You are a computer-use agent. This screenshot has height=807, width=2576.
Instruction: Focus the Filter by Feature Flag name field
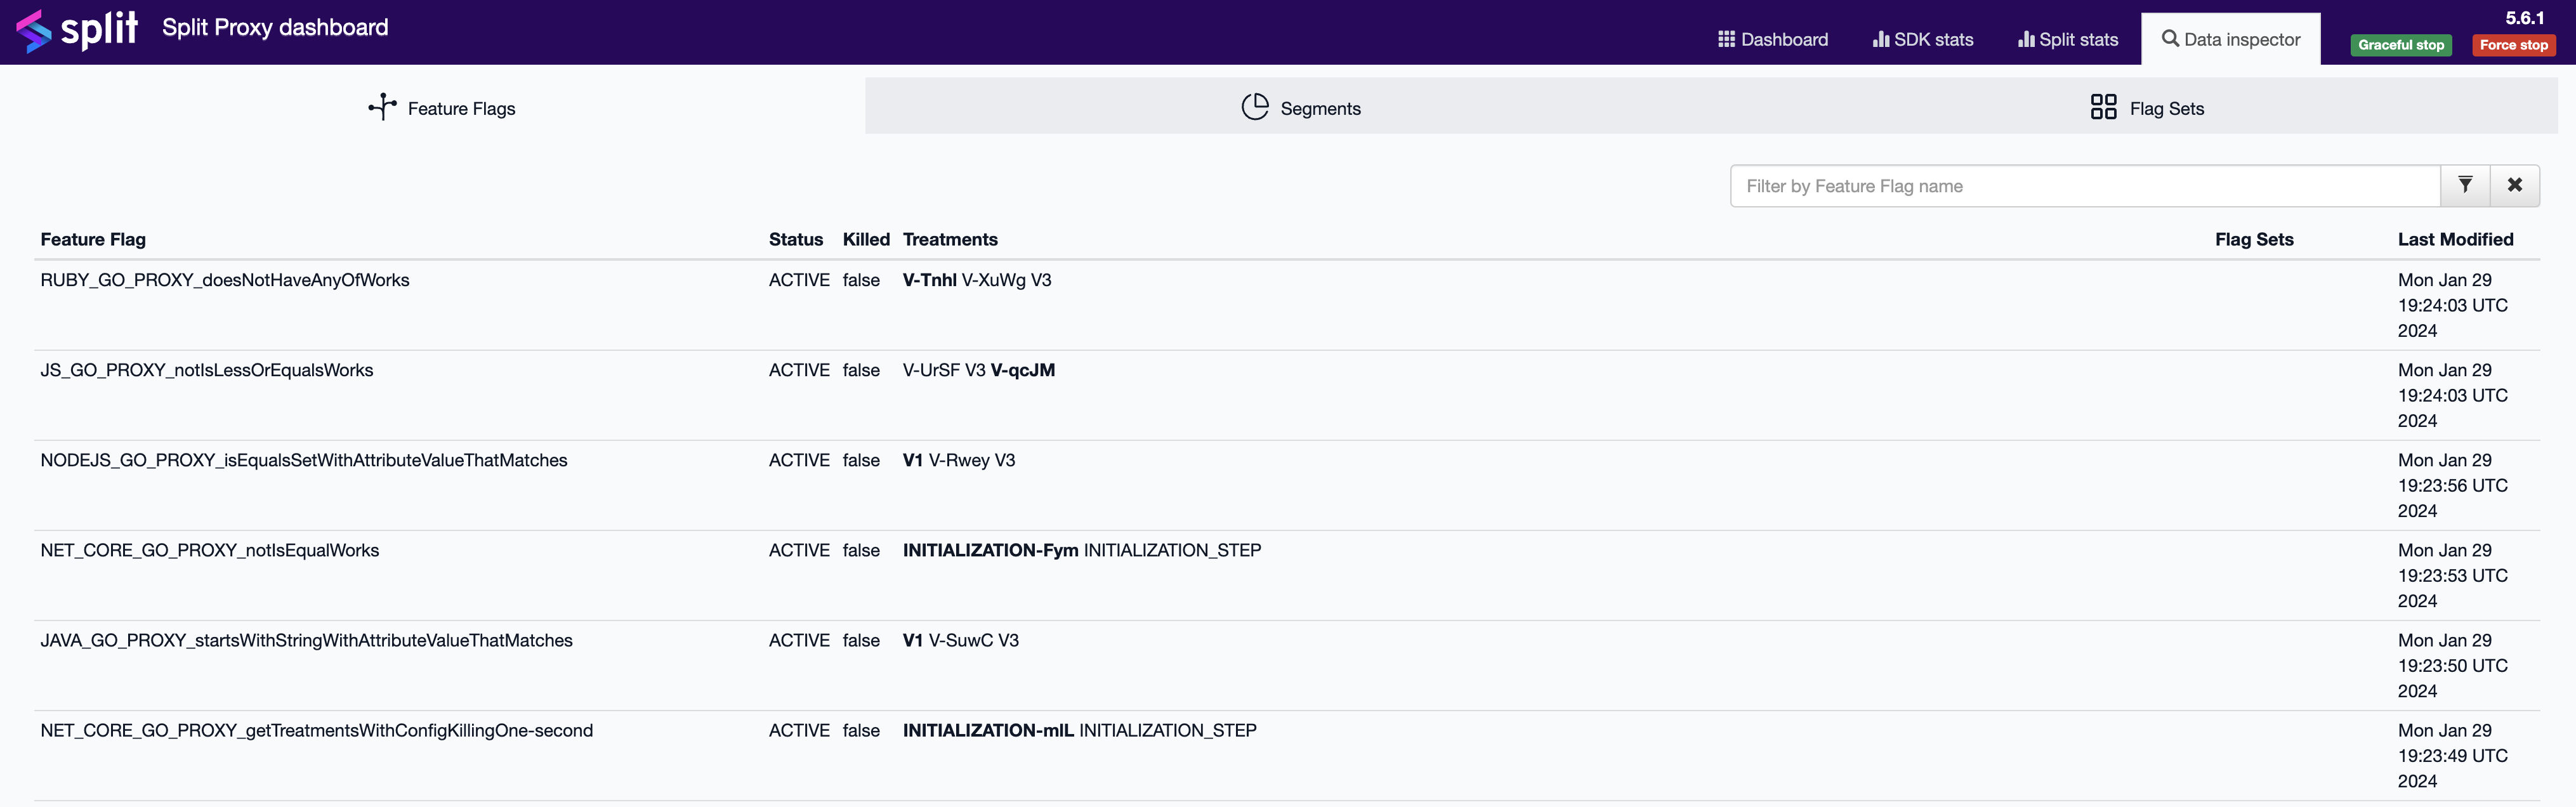[2085, 186]
